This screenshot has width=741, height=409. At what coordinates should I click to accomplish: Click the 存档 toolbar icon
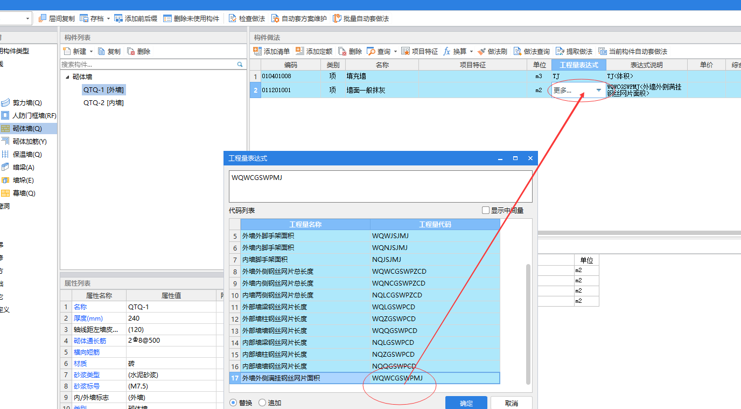(84, 18)
